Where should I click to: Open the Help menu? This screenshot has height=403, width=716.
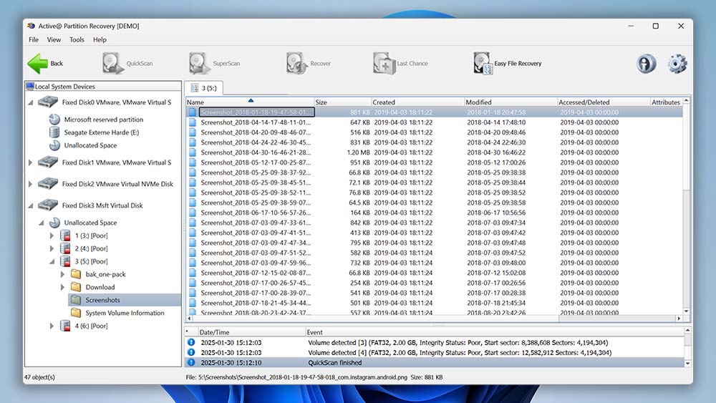click(100, 39)
